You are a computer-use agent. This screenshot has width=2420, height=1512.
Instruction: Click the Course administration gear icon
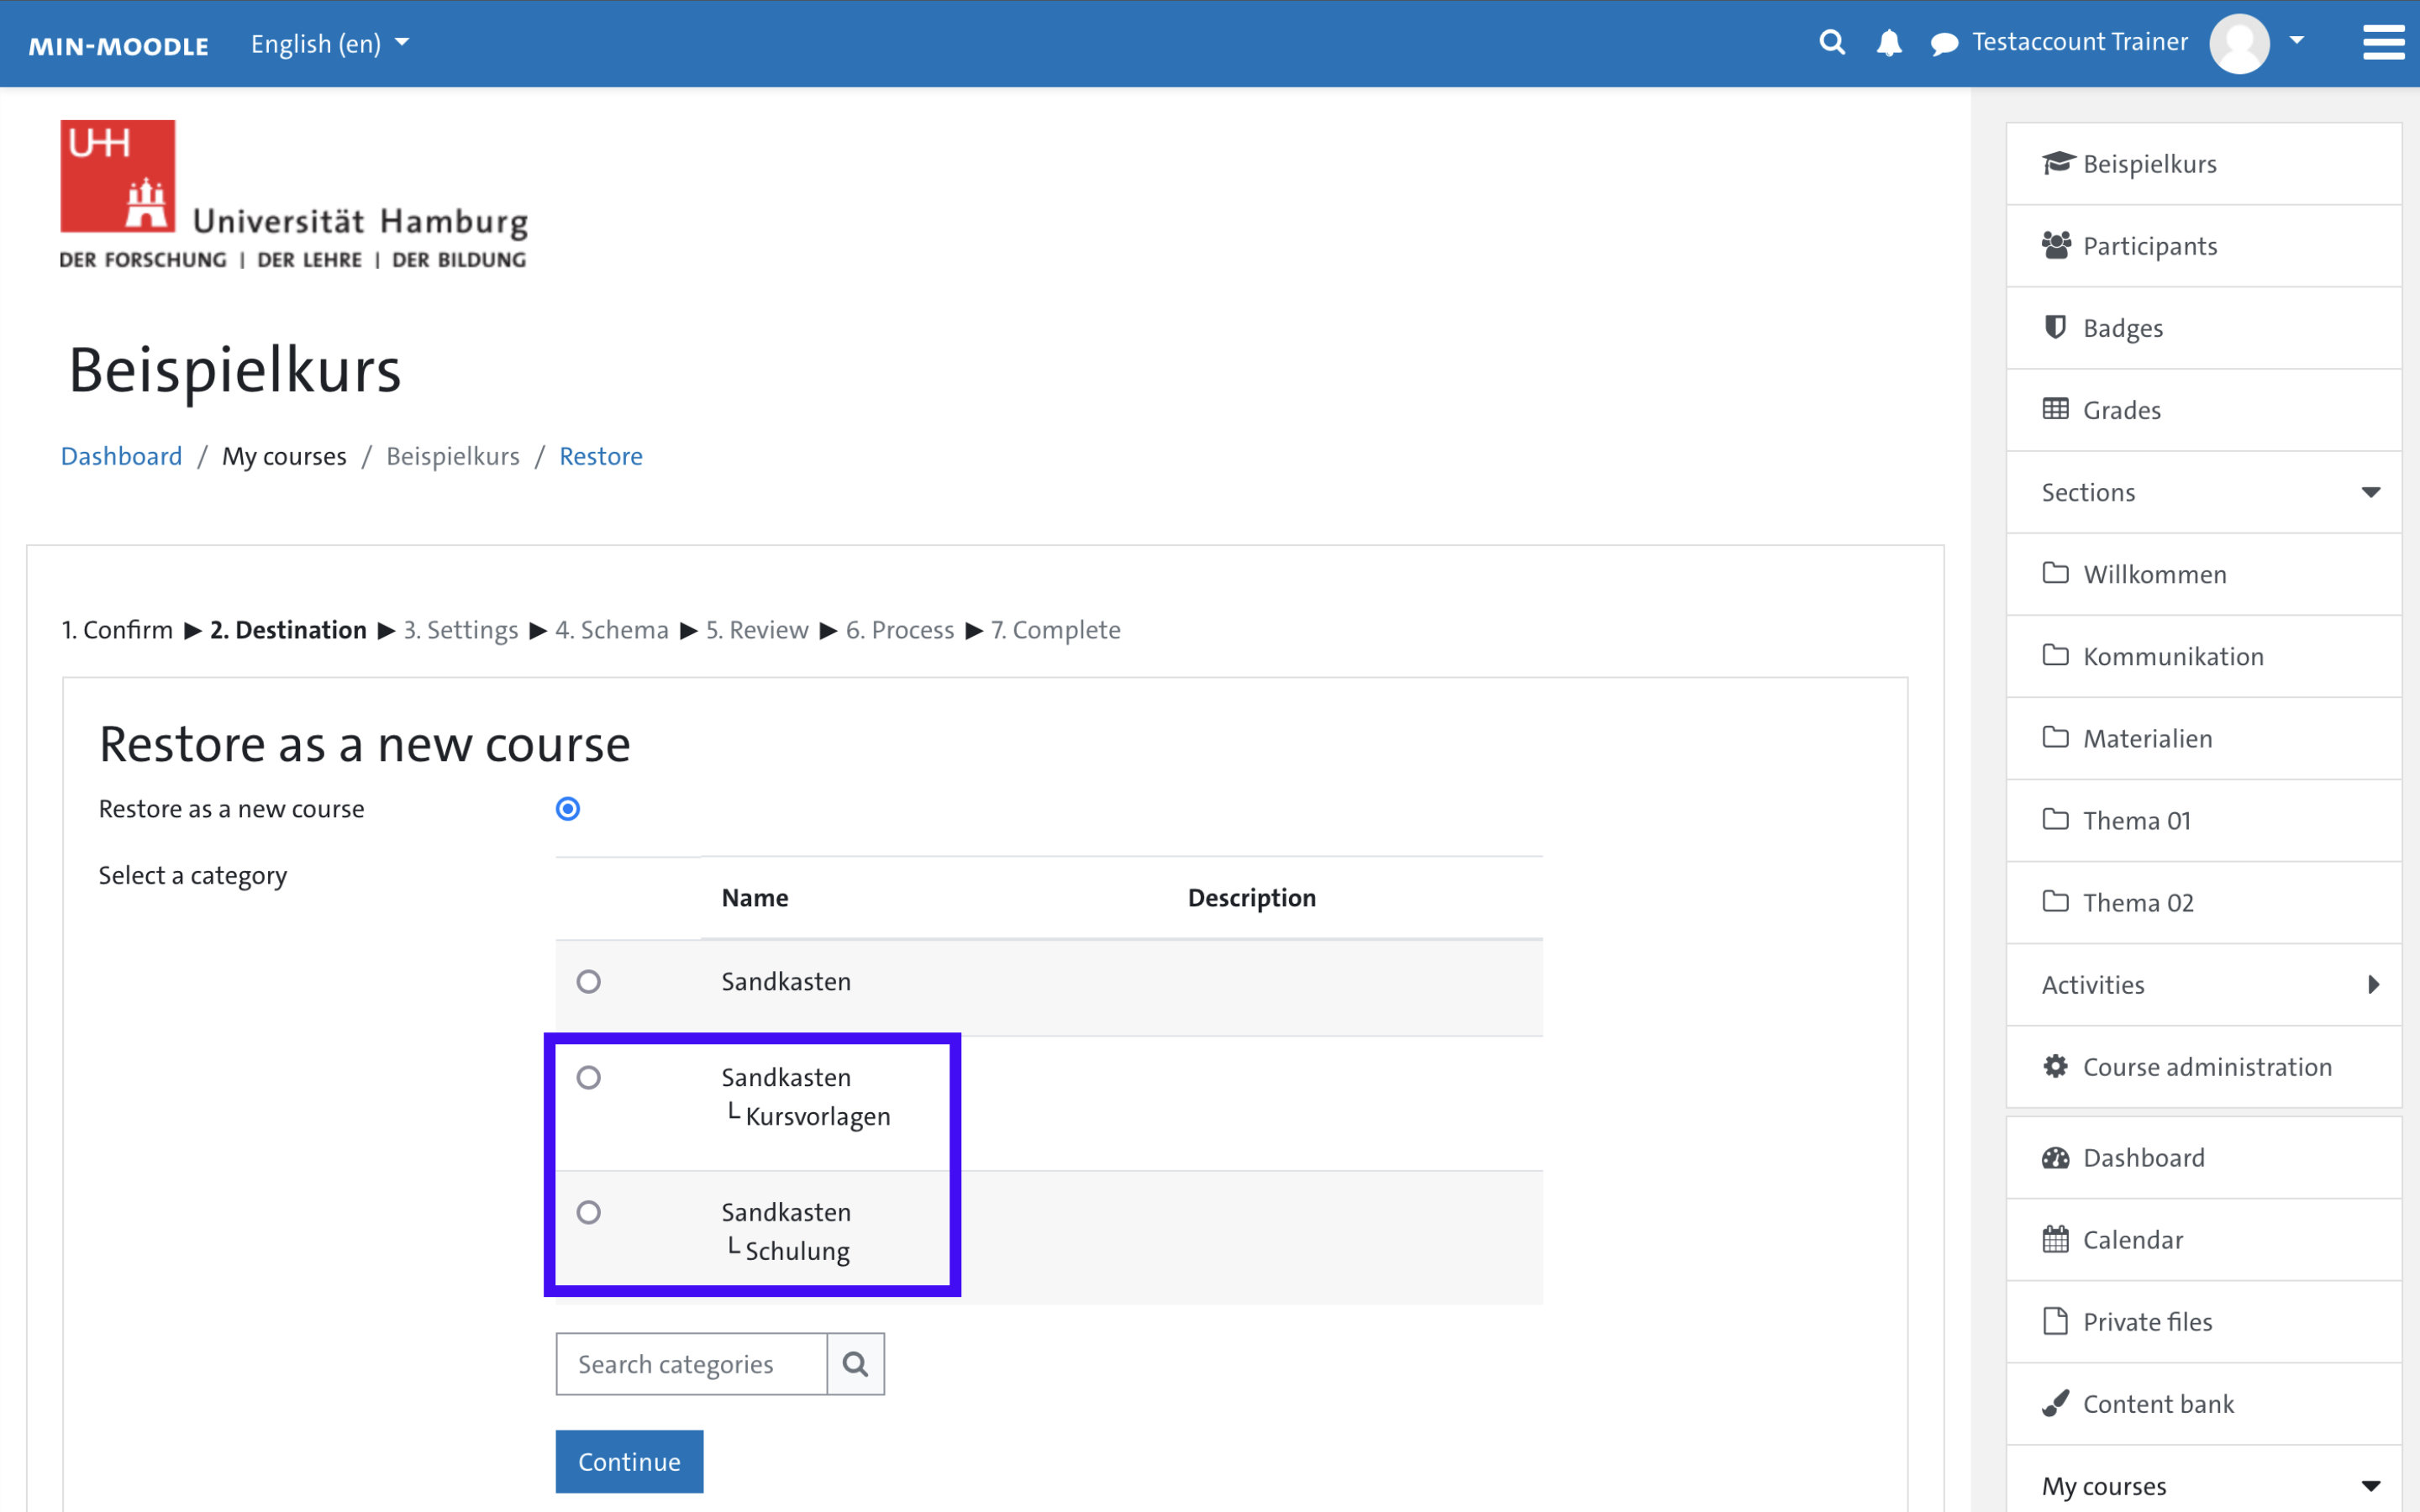pyautogui.click(x=2056, y=1066)
